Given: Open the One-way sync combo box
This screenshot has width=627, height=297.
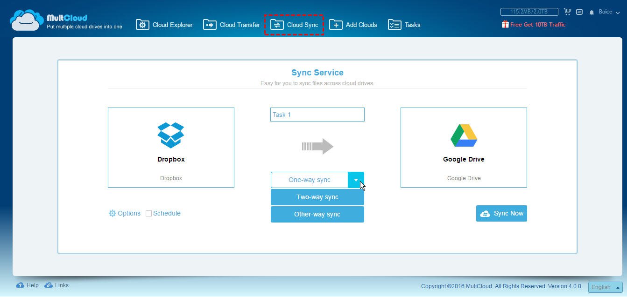Looking at the screenshot, I should pos(317,180).
